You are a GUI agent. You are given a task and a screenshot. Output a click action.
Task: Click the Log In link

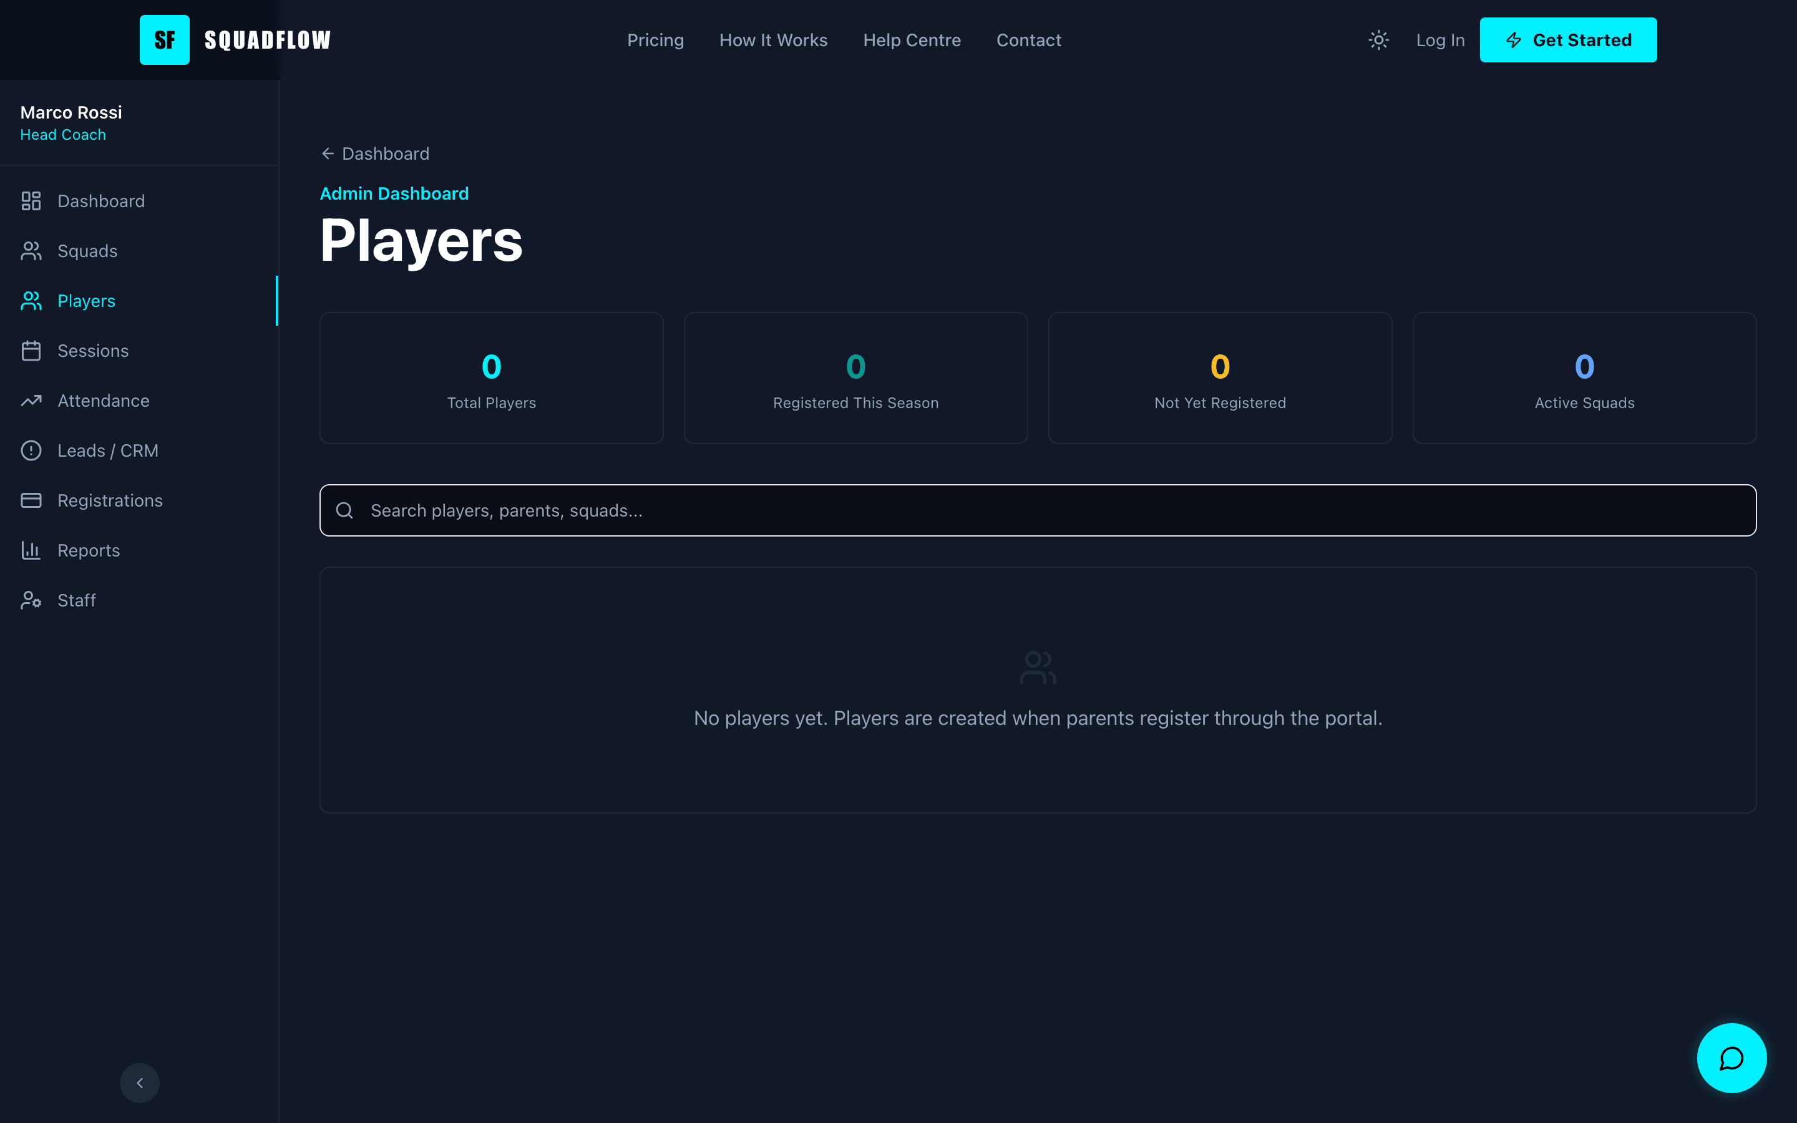1440,40
